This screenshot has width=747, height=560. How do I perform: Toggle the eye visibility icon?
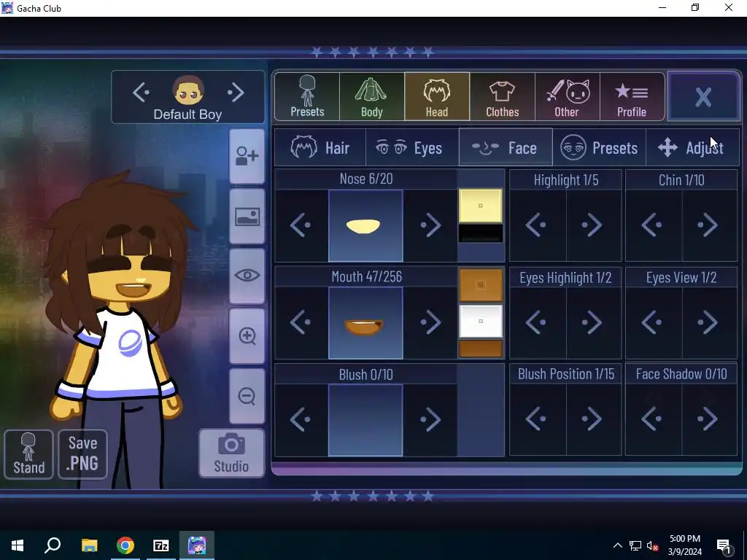pyautogui.click(x=247, y=276)
